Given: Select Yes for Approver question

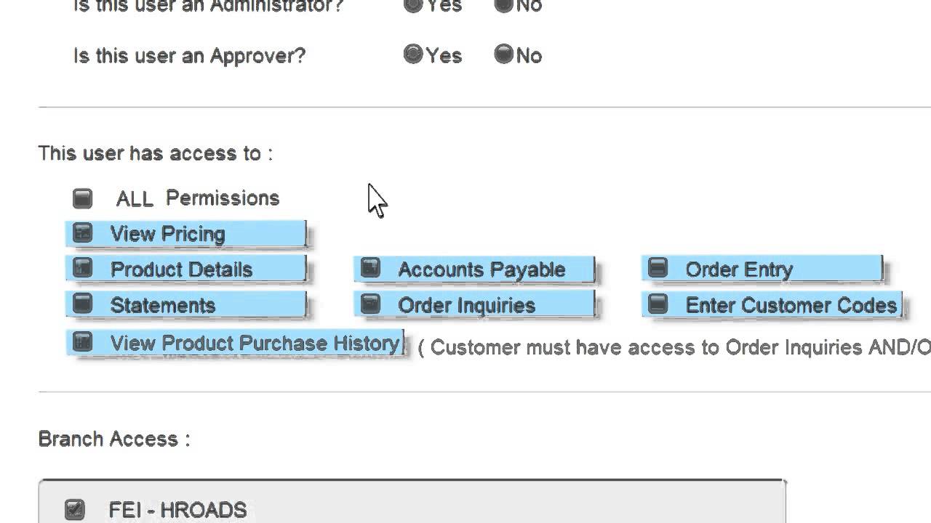Looking at the screenshot, I should point(413,54).
